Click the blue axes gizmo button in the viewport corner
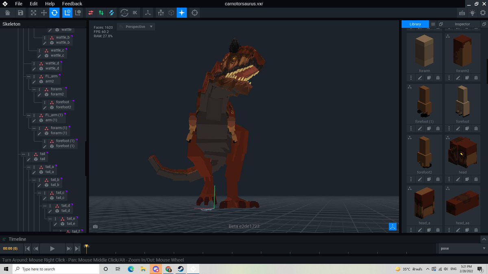 [x=392, y=227]
